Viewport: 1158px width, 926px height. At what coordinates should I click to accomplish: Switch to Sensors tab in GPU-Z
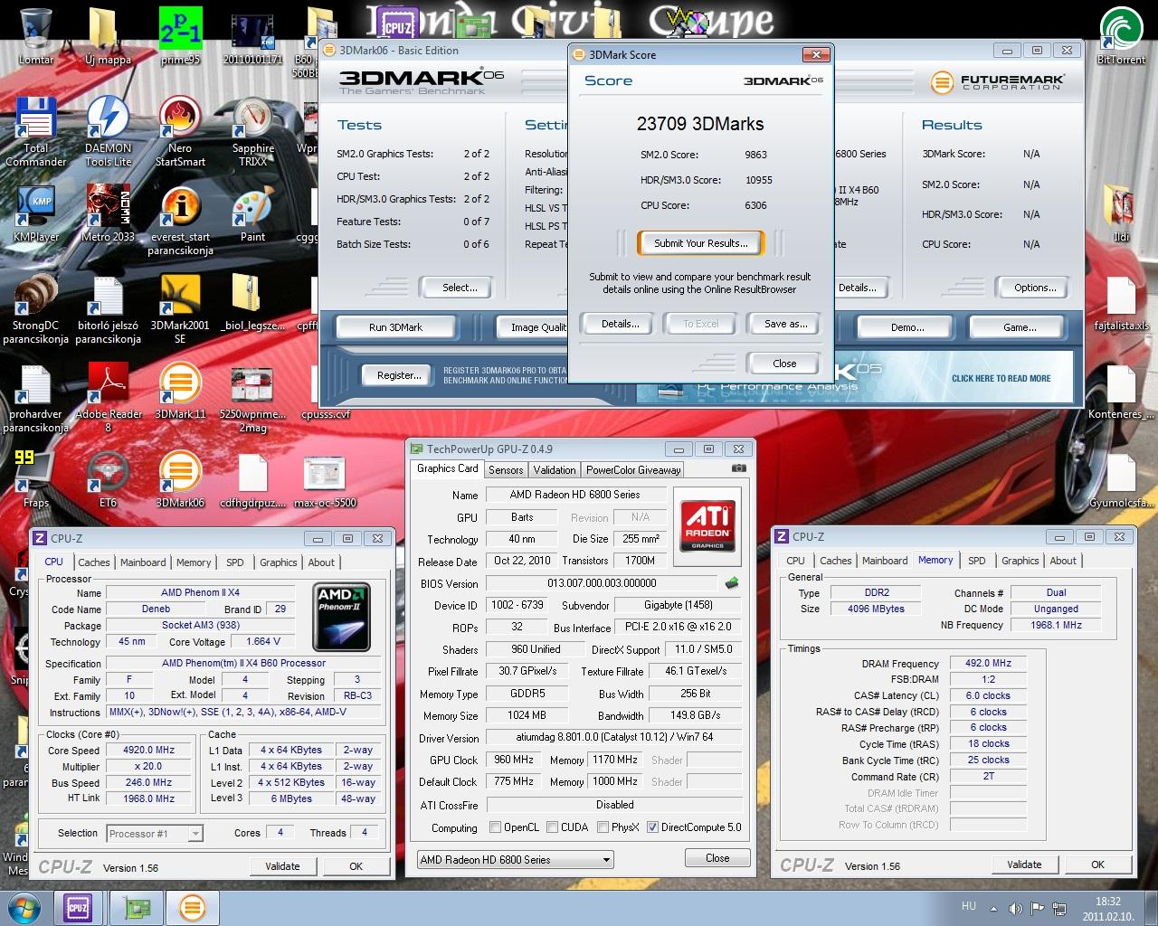[505, 470]
